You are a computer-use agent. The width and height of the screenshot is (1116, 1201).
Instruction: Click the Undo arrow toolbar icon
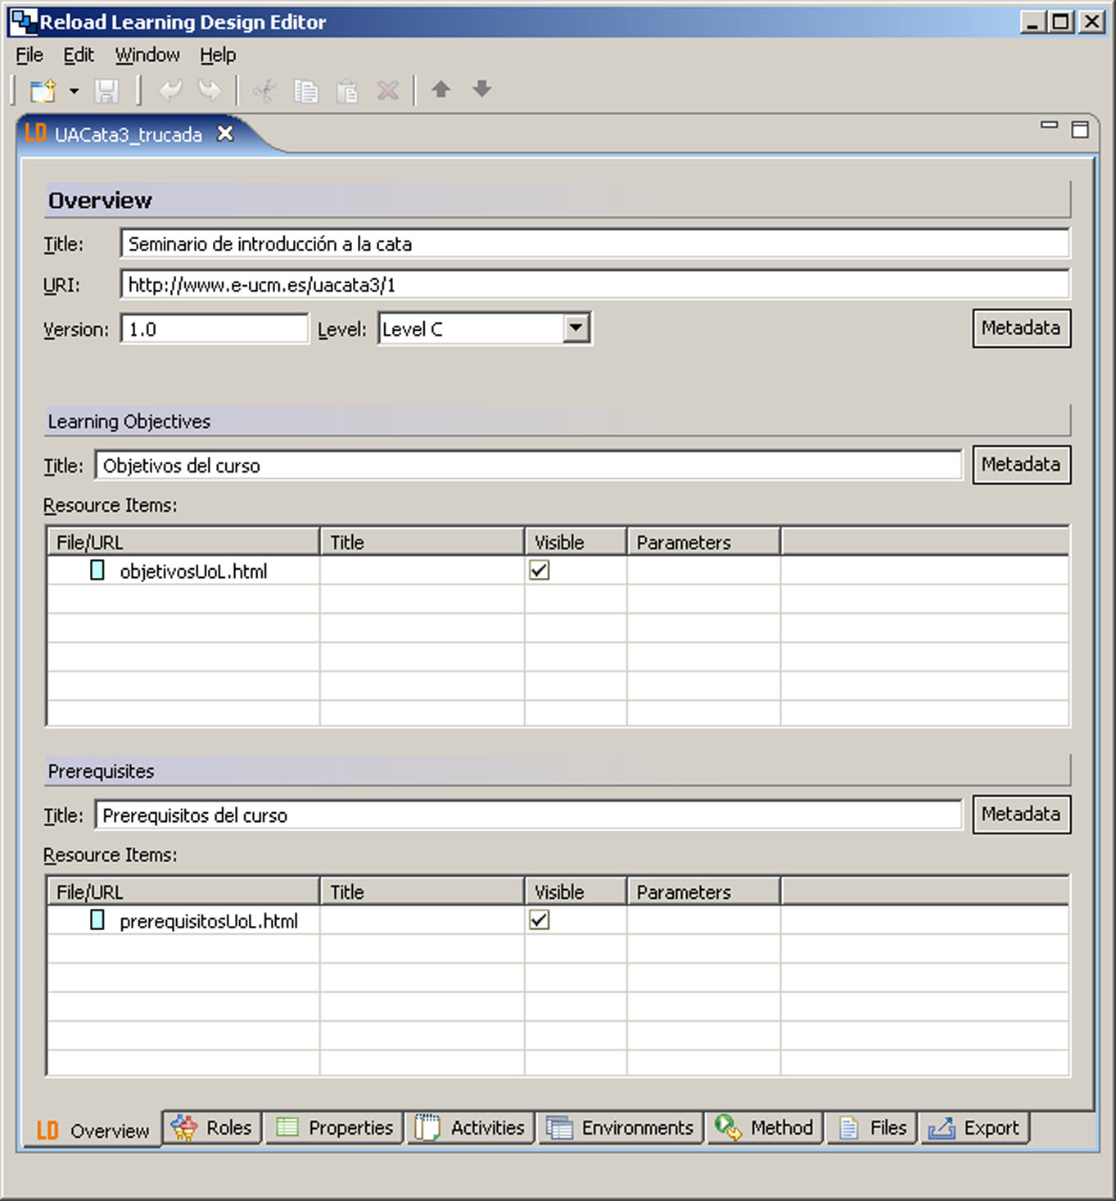click(x=170, y=90)
